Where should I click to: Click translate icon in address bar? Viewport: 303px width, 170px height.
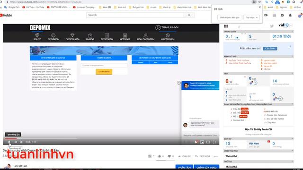coord(254,2)
